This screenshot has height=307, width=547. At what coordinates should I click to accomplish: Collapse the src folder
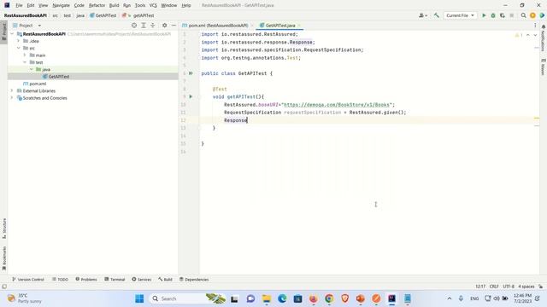click(x=19, y=48)
